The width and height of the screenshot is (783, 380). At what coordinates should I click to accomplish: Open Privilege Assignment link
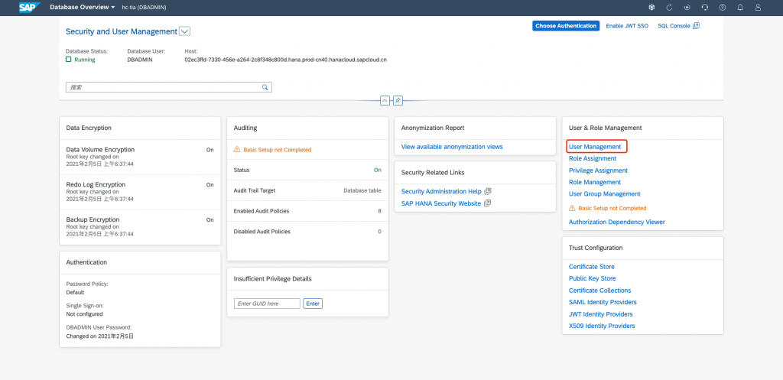[598, 171]
